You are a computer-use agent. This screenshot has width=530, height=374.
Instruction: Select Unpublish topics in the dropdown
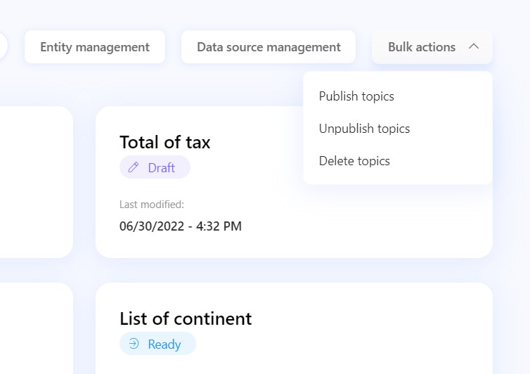[x=364, y=129]
